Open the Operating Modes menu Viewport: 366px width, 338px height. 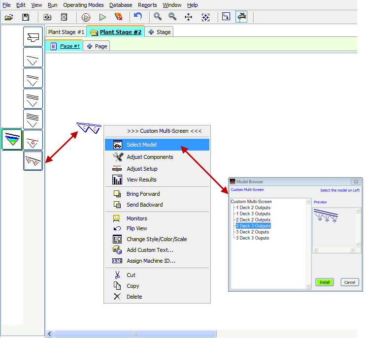83,5
